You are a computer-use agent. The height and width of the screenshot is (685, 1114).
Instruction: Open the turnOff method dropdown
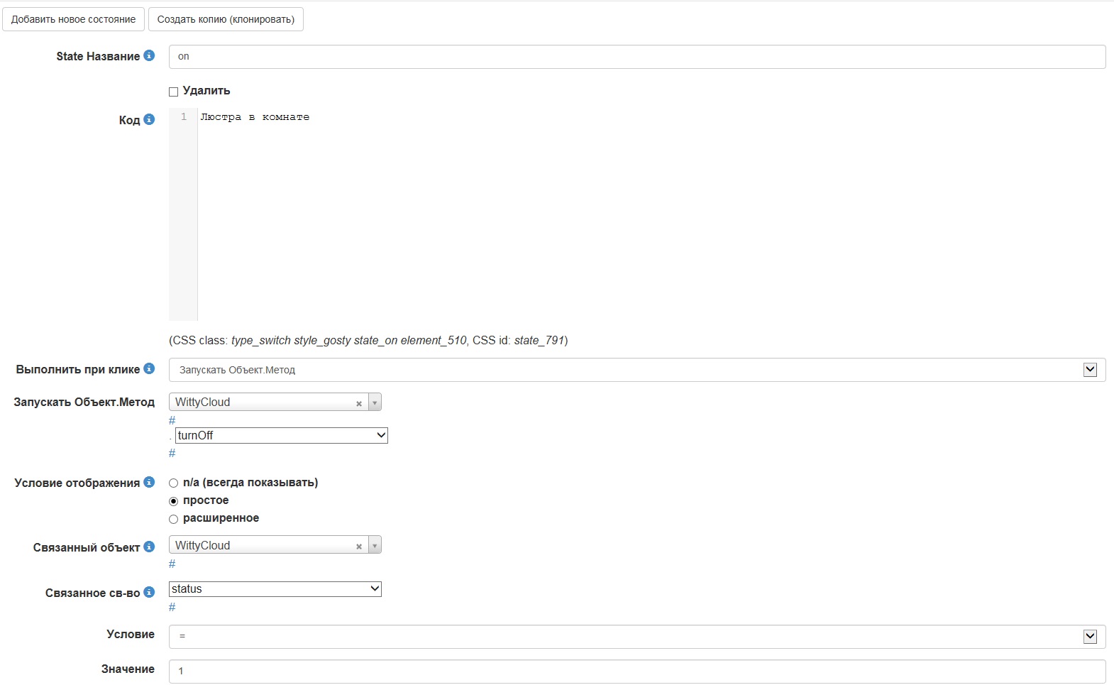click(281, 435)
